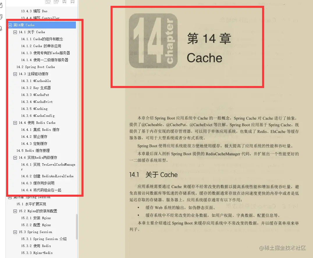Collapse the 15.3 Spring Session section
Screen dimensions: 313x258
pos(15,232)
